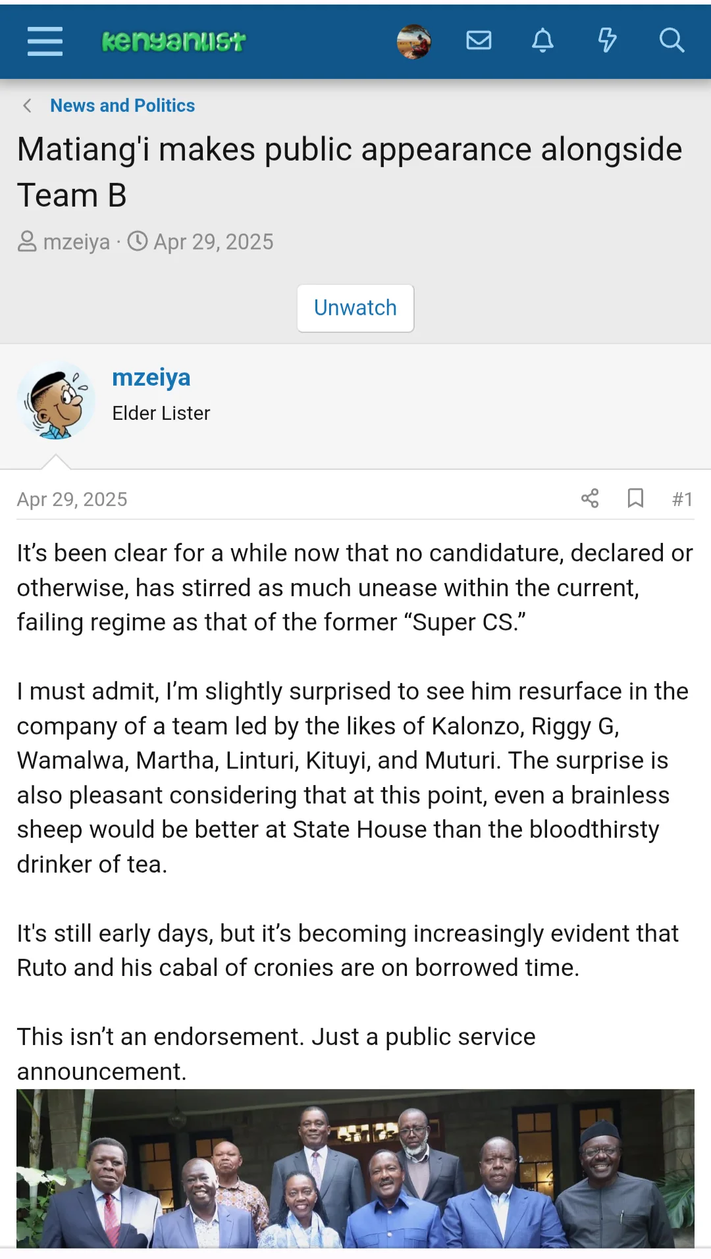
Task: Go back using the left chevron
Action: click(x=28, y=105)
